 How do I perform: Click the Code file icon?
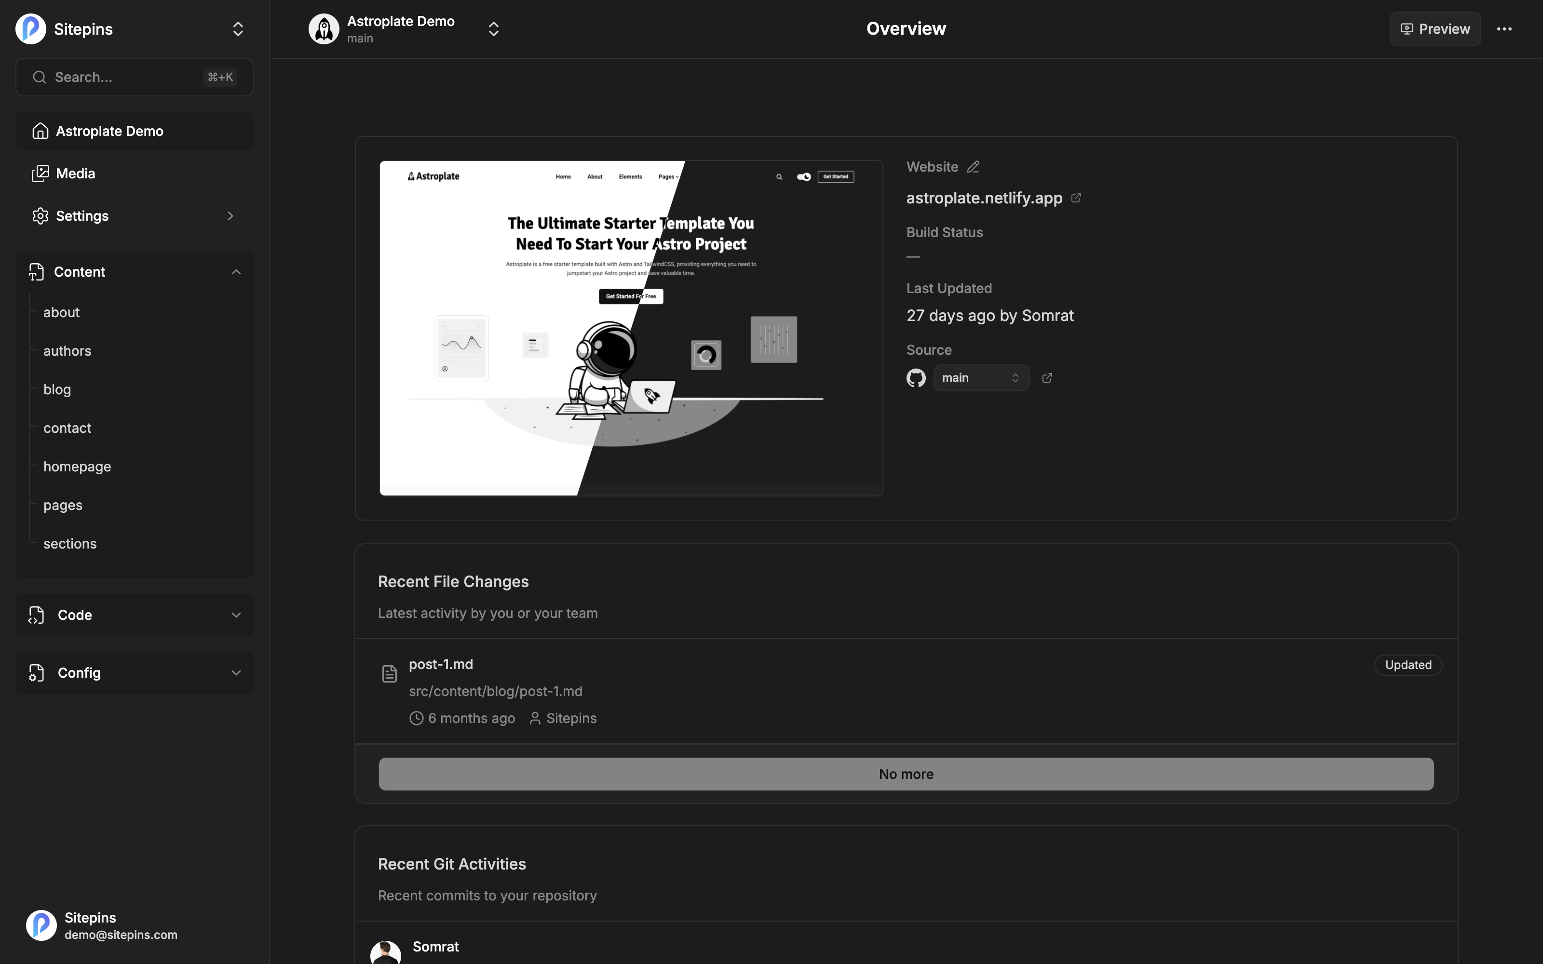[x=36, y=615]
